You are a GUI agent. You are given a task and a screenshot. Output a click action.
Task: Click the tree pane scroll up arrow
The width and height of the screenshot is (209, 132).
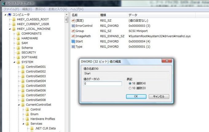66,14
